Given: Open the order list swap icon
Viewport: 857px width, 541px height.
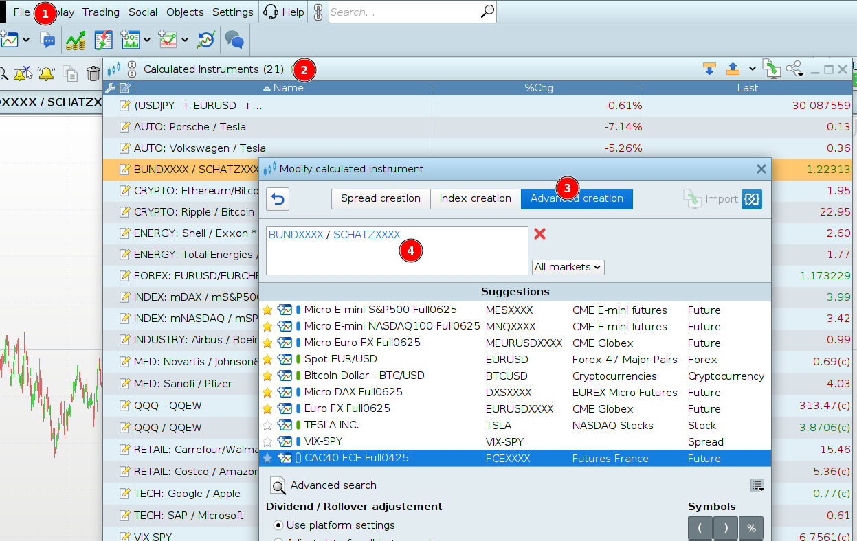Looking at the screenshot, I should coord(103,40).
